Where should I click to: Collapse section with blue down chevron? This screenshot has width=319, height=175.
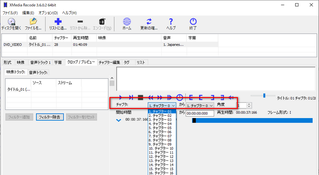pyautogui.click(x=118, y=120)
